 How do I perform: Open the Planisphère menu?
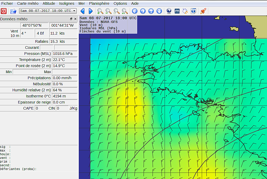[x=99, y=3]
